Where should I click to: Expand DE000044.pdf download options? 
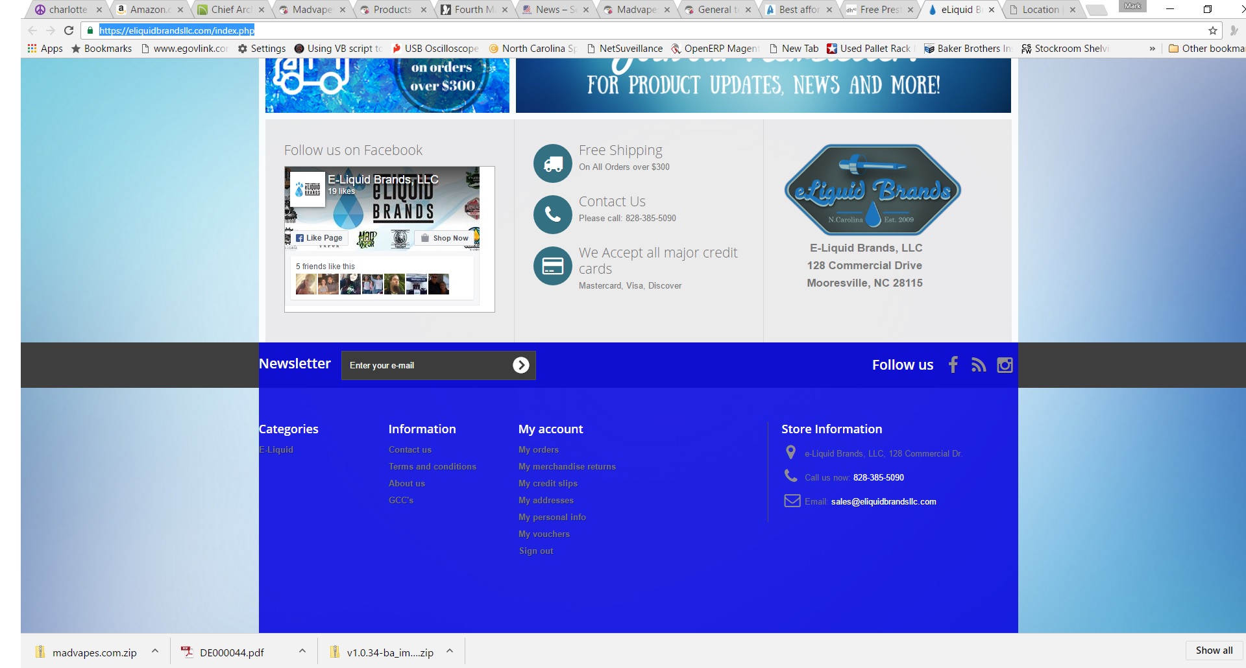coord(302,651)
